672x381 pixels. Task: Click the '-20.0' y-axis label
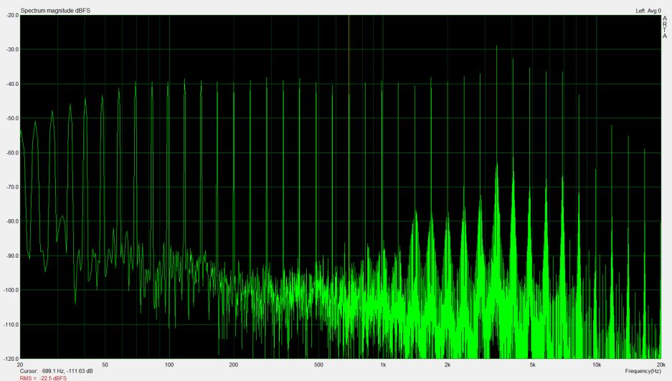12,16
